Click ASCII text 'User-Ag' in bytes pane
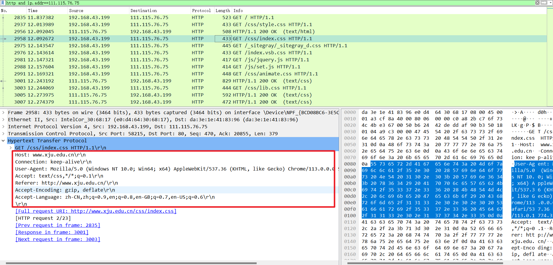Viewport: 553px width, 265px height. click(x=525, y=164)
